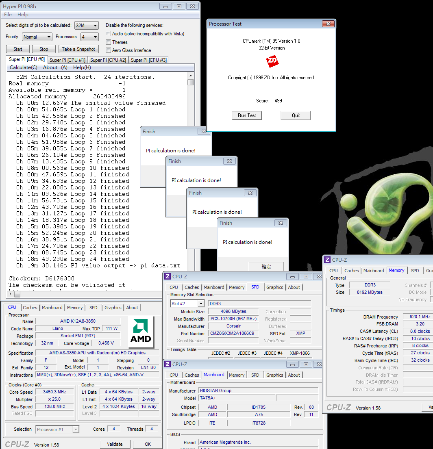Open the Calculate(C) menu
The width and height of the screenshot is (433, 449).
pos(24,67)
